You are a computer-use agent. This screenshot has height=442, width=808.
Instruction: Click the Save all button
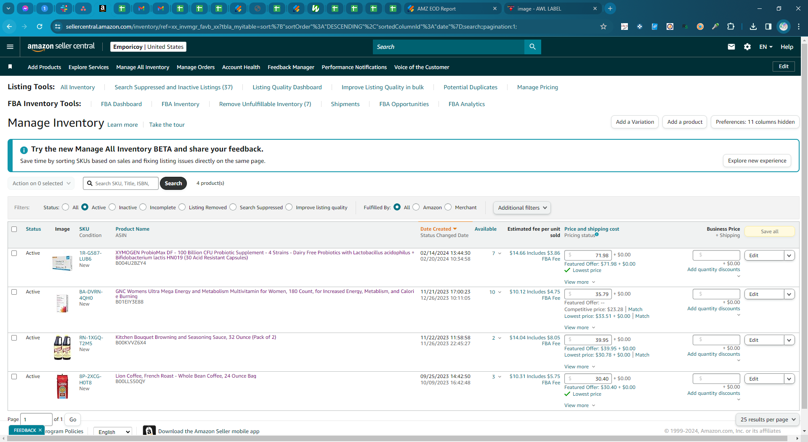tap(770, 232)
